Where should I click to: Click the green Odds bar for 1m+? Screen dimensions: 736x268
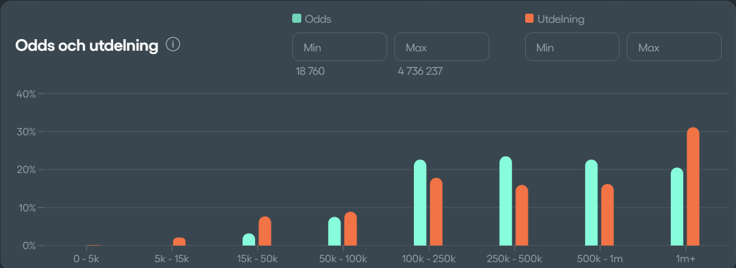[677, 207]
